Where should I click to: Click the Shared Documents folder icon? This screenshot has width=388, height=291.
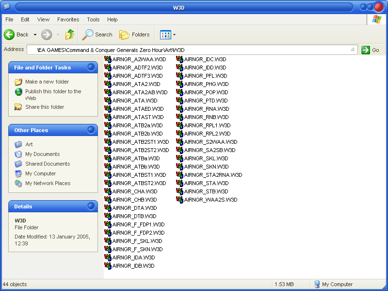pos(18,164)
